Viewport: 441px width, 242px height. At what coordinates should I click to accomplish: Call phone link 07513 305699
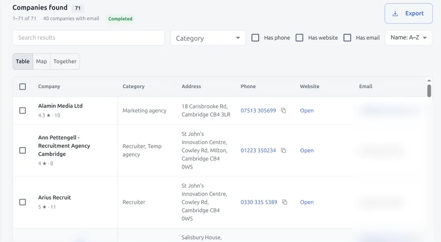258,111
